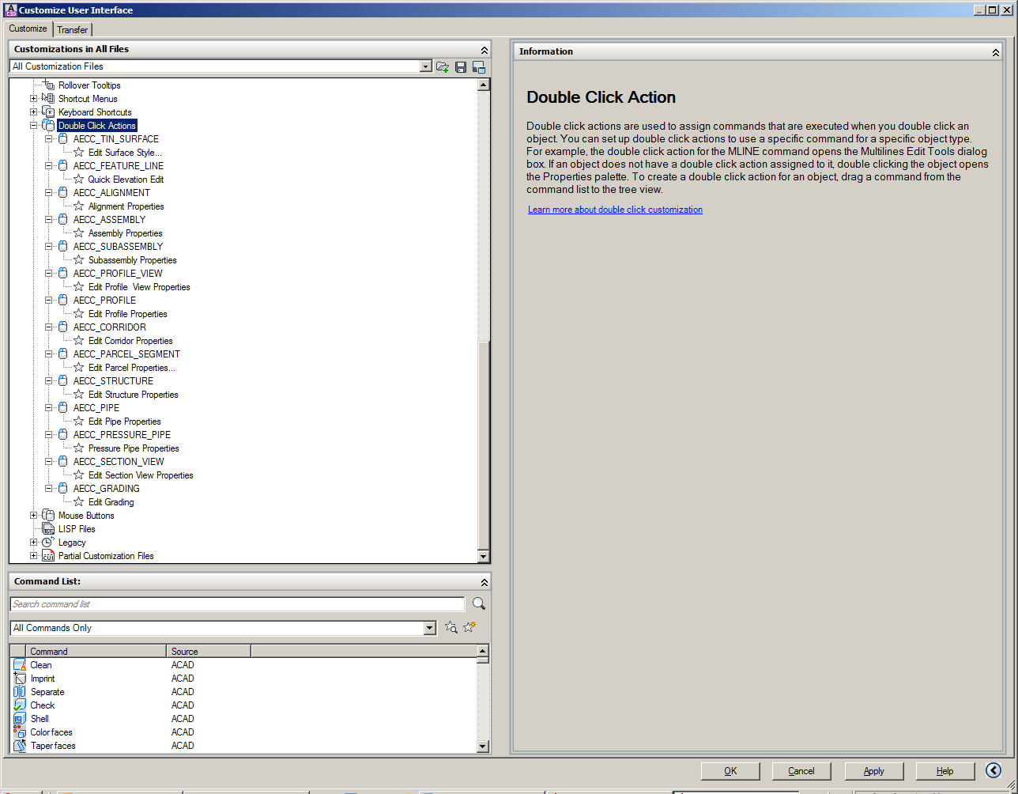Viewport: 1018px width, 794px height.
Task: Select the Customize tab
Action: pyautogui.click(x=28, y=28)
